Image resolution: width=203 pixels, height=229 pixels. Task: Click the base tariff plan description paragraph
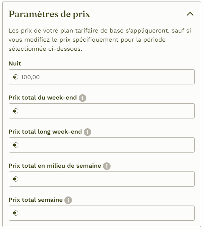[100, 40]
